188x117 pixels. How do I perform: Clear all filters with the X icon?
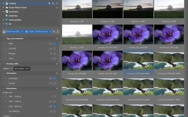click(54, 31)
